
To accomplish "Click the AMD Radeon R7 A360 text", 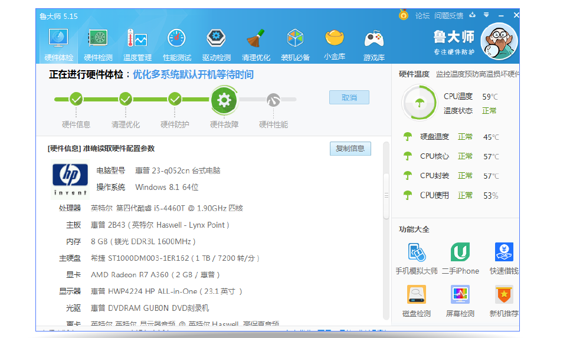I will tap(155, 275).
